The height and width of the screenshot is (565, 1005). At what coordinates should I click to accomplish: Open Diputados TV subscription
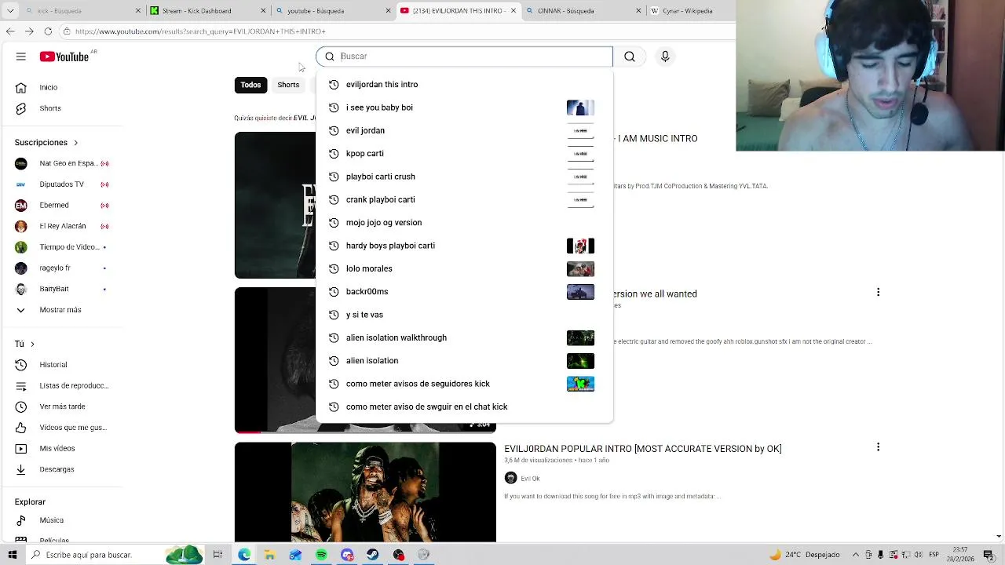61,184
